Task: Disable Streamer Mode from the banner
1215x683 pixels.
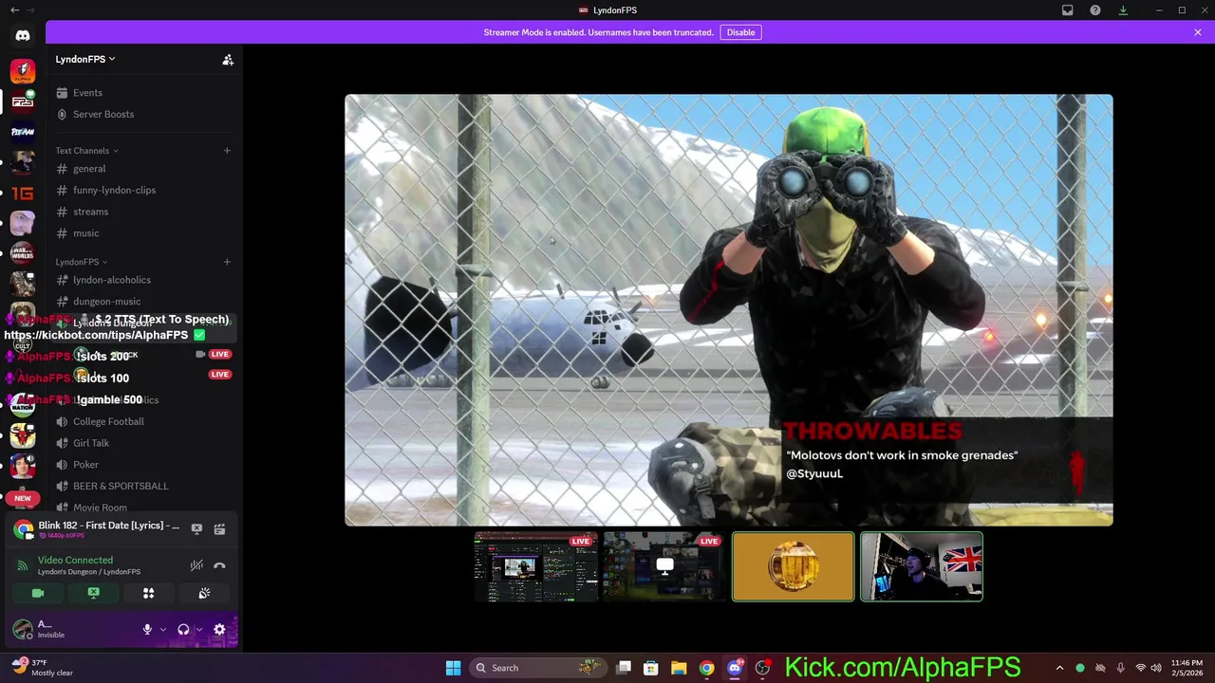Action: point(740,32)
